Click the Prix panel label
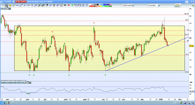Image resolution: width=195 pixels, height=105 pixels. [x=2, y=9]
